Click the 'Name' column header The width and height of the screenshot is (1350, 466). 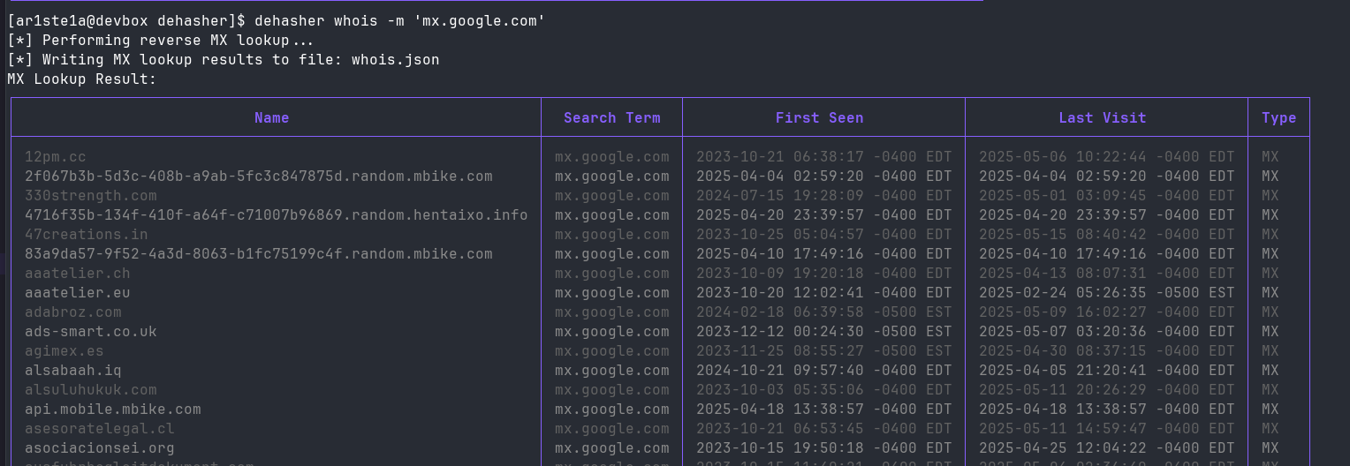point(271,117)
